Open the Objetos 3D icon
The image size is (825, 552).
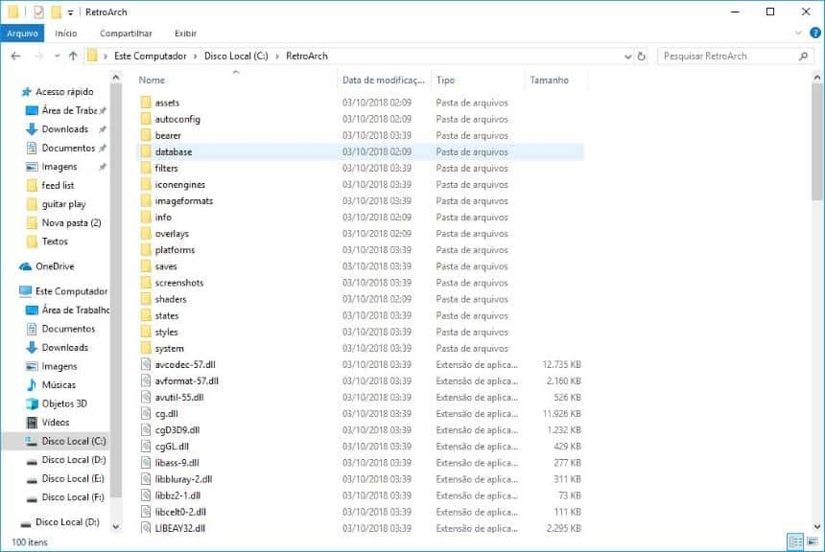tap(32, 403)
